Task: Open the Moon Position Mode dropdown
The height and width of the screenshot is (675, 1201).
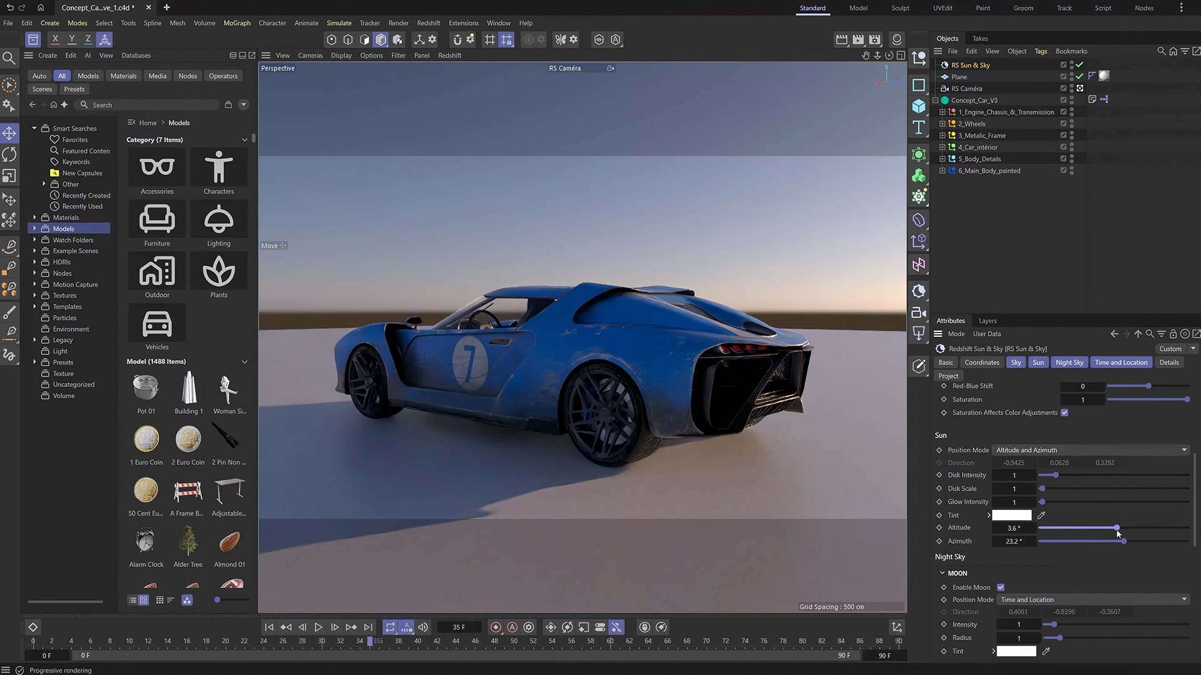Action: coord(1094,599)
